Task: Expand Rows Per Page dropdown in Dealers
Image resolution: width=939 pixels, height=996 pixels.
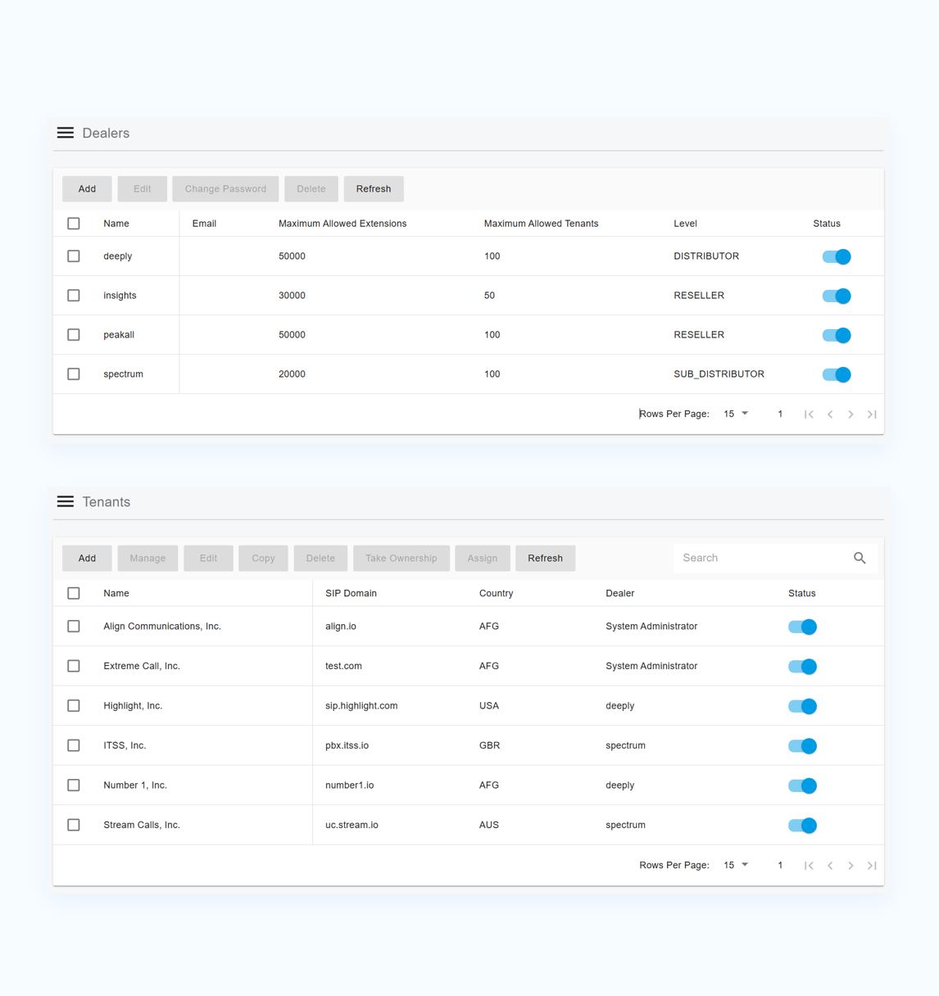Action: pyautogui.click(x=736, y=414)
